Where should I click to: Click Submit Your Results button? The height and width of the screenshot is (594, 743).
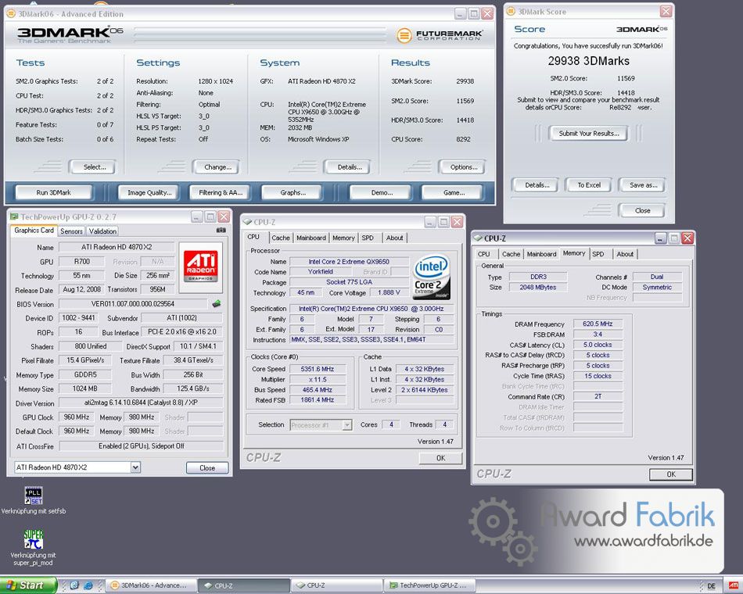(x=588, y=133)
